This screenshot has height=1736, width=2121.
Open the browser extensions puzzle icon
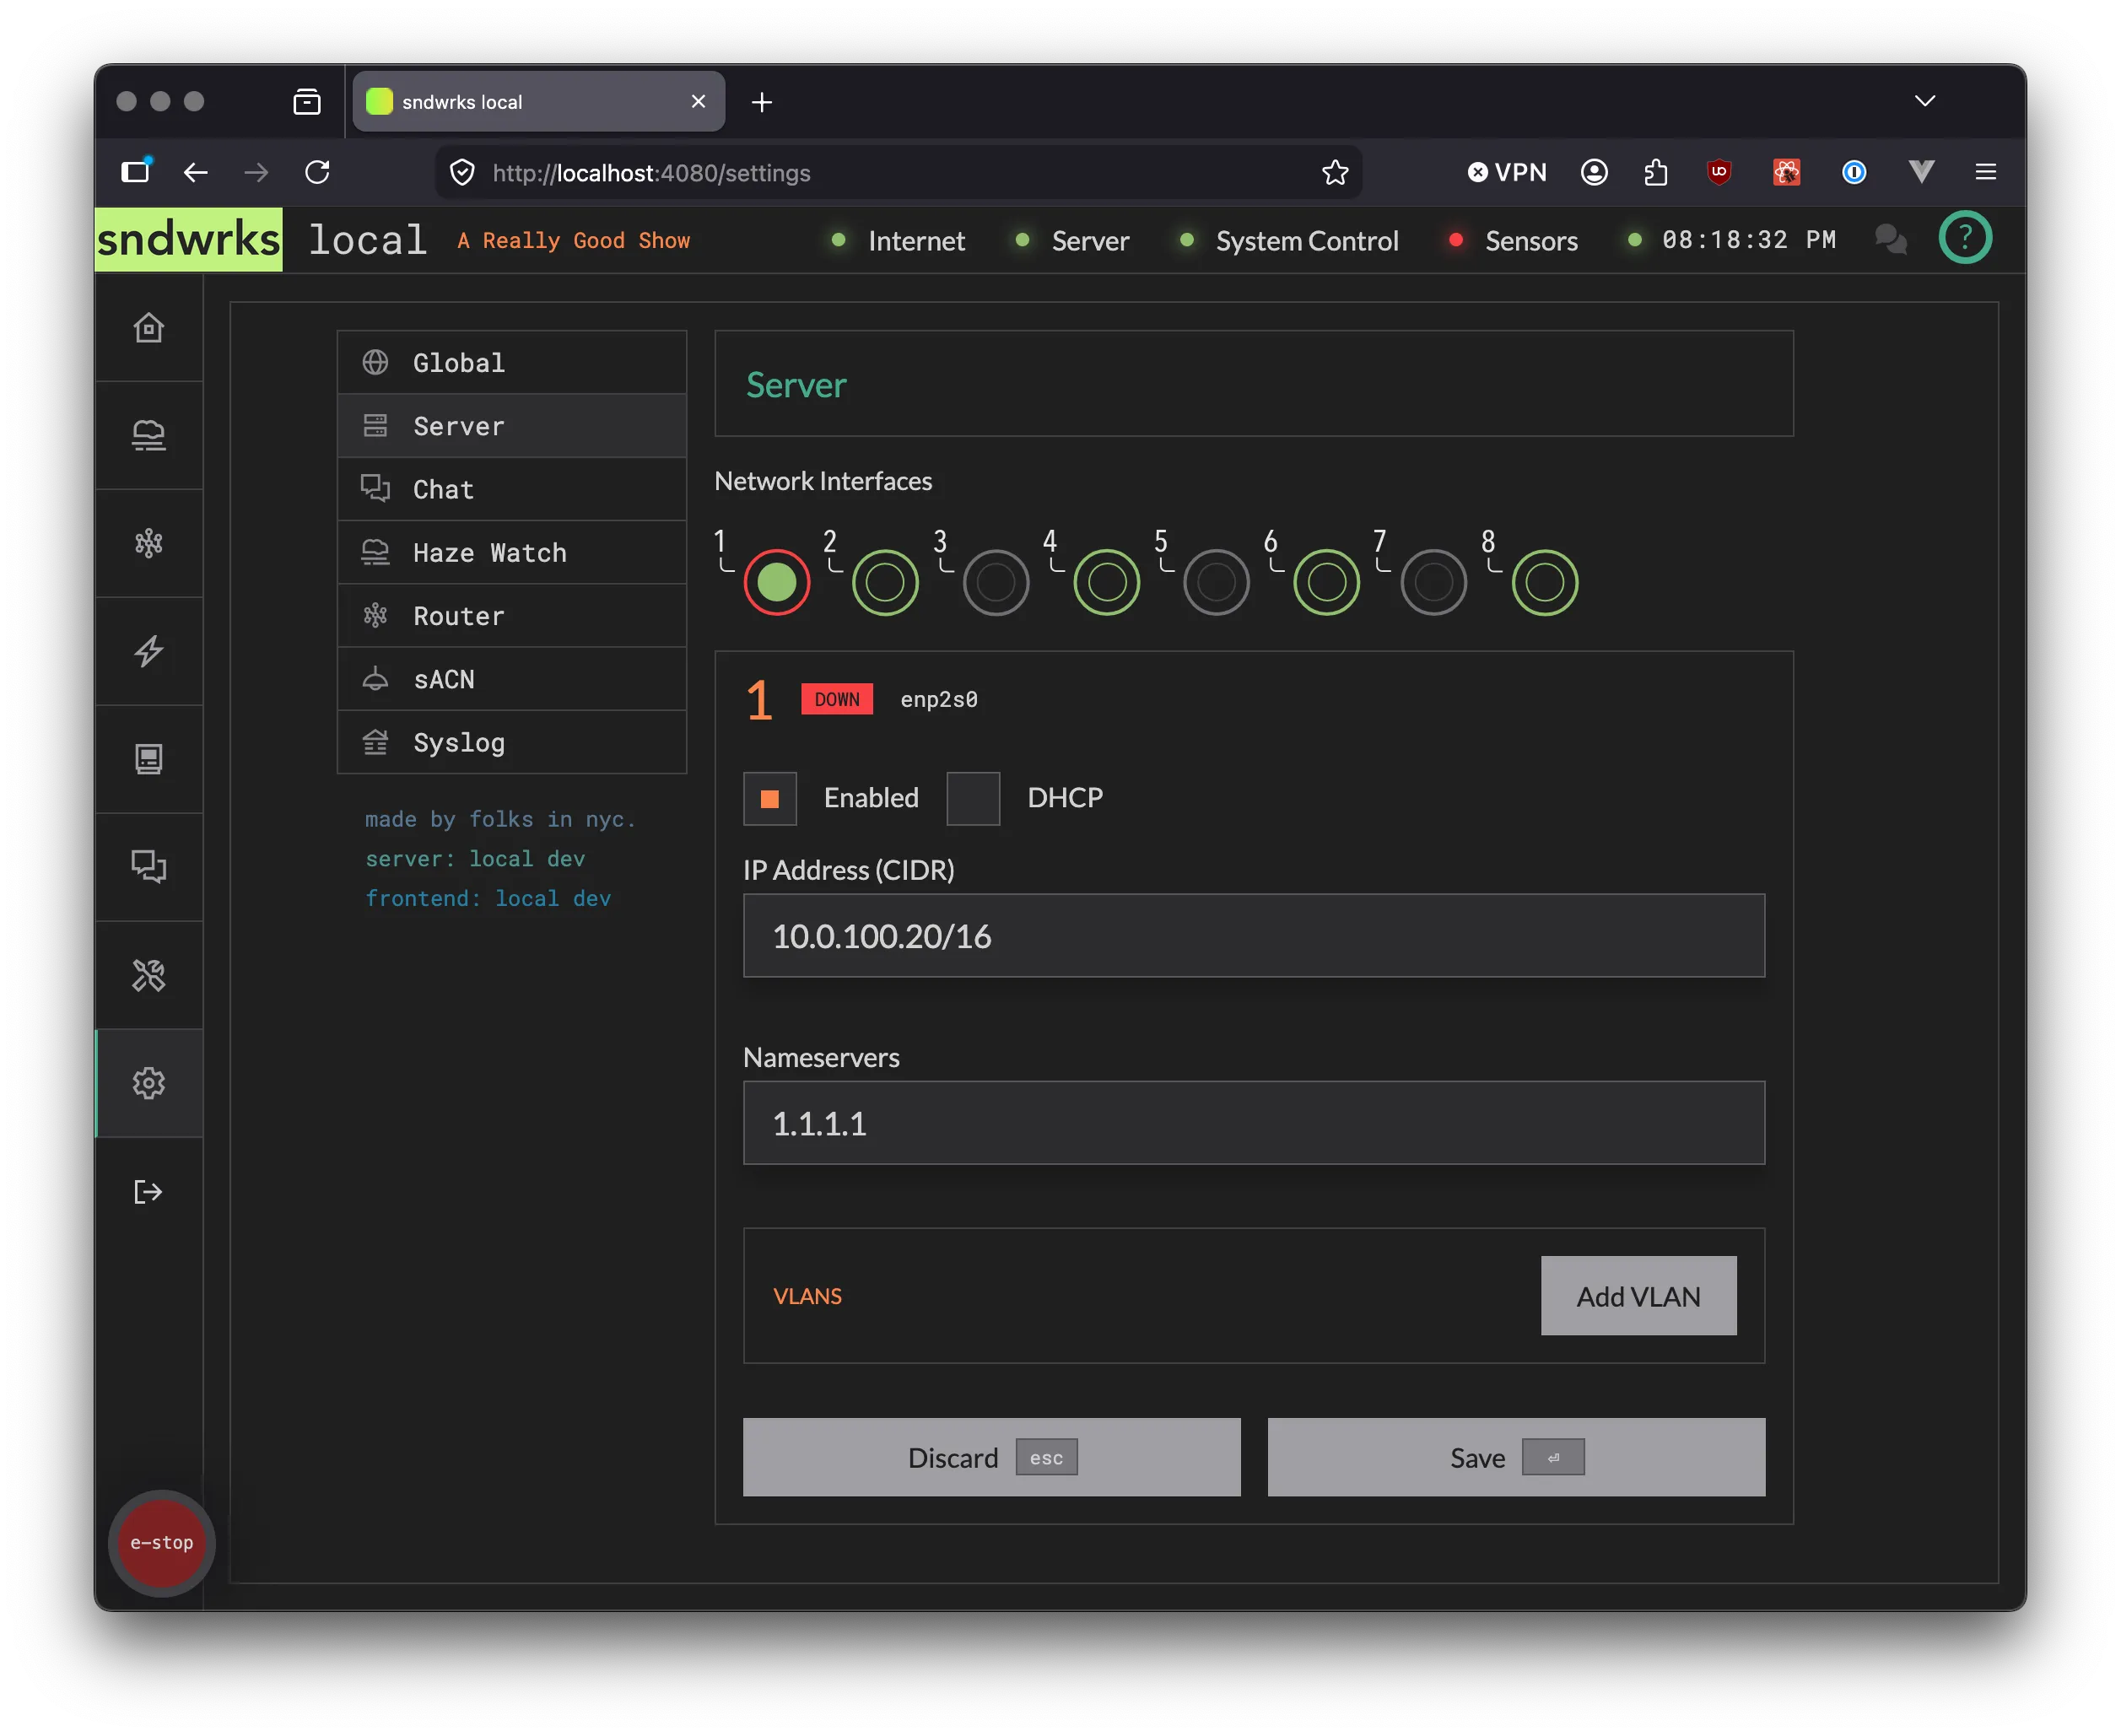[1656, 173]
